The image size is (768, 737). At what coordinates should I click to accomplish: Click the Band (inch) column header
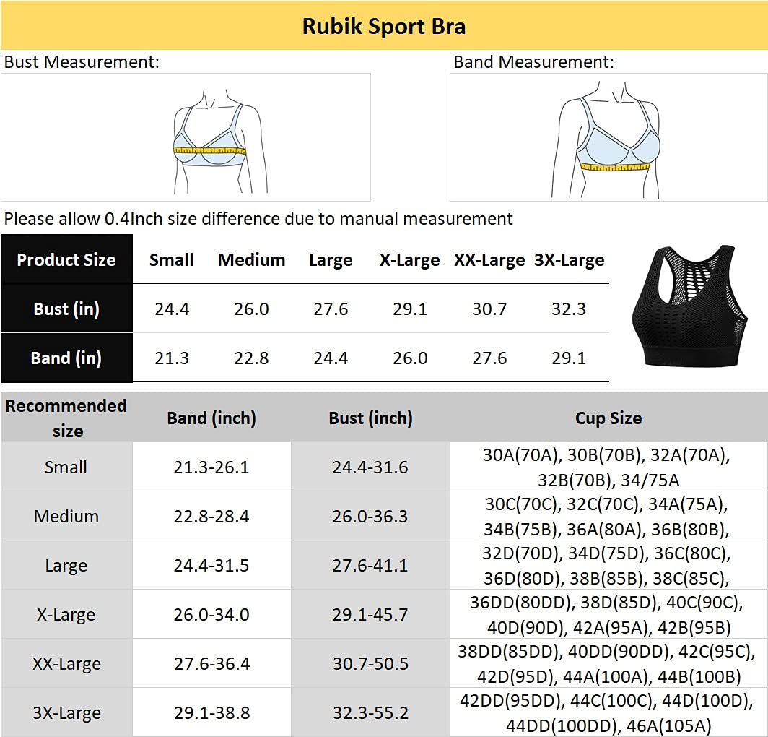[211, 418]
